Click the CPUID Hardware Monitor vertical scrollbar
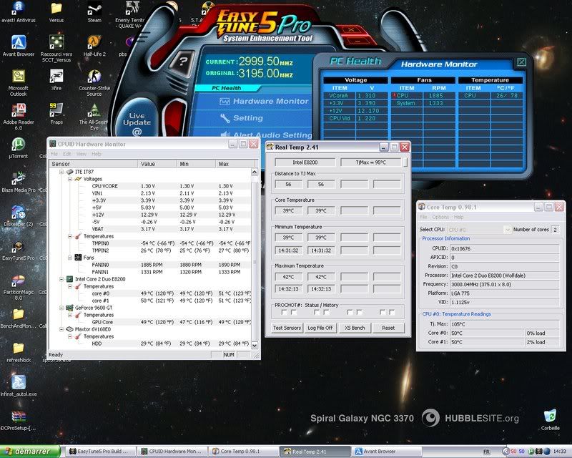The image size is (572, 458). tap(255, 258)
